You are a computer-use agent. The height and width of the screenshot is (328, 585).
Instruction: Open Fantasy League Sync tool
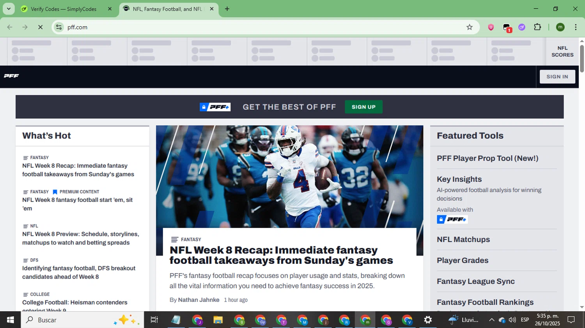coord(476,281)
